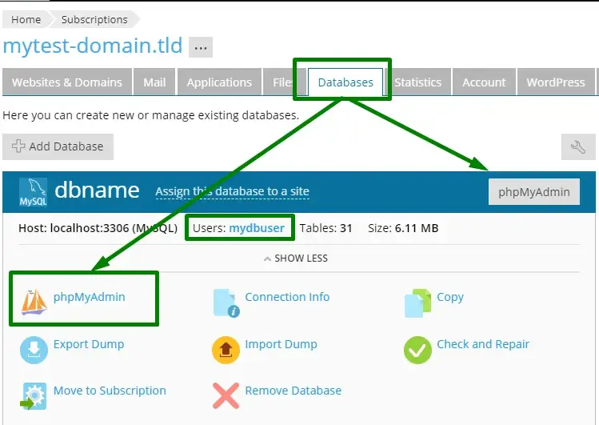Image resolution: width=599 pixels, height=425 pixels.
Task: Open the Mail tab
Action: click(154, 82)
